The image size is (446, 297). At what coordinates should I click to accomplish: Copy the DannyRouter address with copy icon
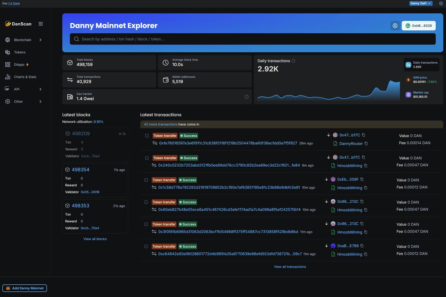click(x=366, y=143)
